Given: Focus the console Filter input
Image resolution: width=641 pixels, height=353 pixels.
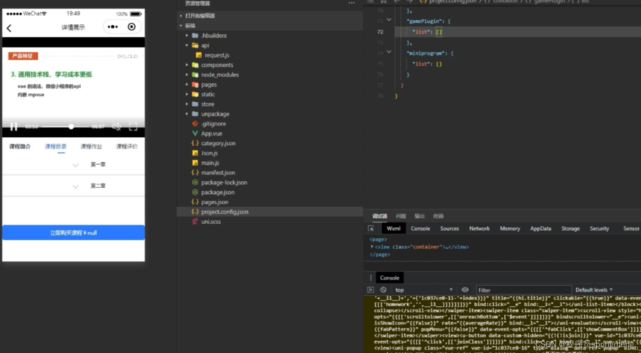Looking at the screenshot, I should point(524,290).
